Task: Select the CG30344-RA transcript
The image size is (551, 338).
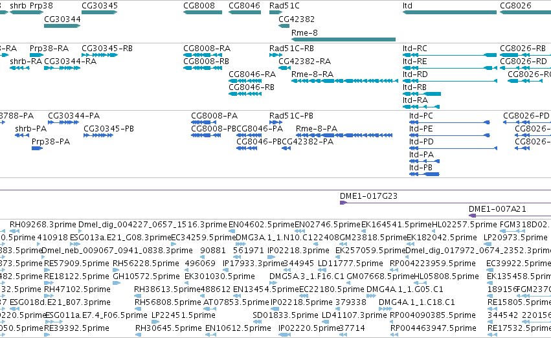Action: [x=62, y=68]
